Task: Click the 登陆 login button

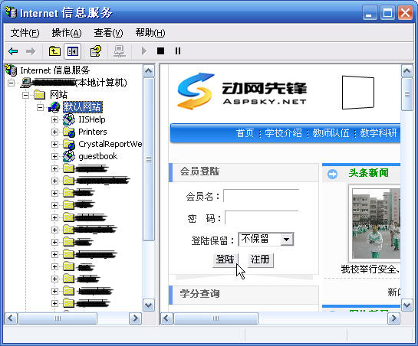Action: [x=225, y=259]
